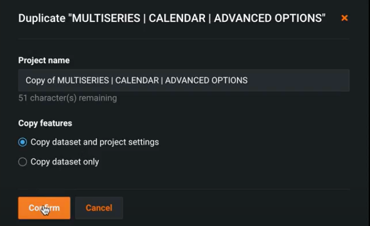370x226 pixels.
Task: Place cursor on 'Copy of' in the name field
Action: point(40,80)
